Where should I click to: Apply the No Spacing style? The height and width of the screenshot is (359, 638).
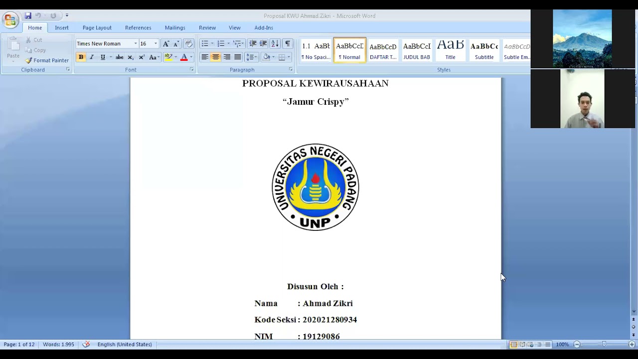click(316, 50)
